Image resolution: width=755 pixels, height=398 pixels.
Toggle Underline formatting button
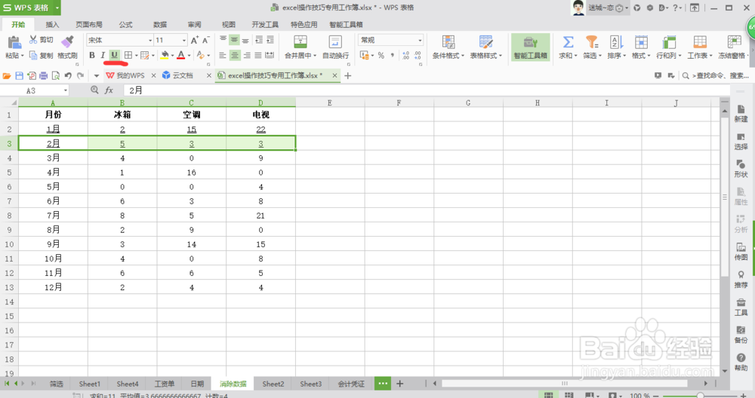[x=114, y=55]
